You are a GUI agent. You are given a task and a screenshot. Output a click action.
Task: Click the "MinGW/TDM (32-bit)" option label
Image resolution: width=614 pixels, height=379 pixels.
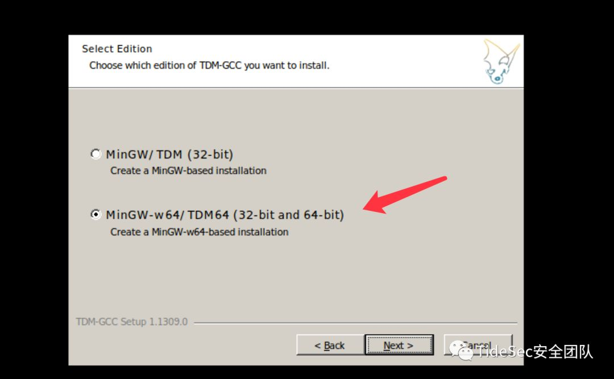click(169, 154)
